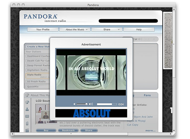190x139 pixels.
Task: Select the song music-note icon in the info sidebar
Action: tap(27, 102)
